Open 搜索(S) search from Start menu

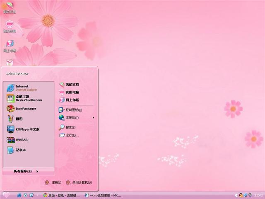(70, 127)
